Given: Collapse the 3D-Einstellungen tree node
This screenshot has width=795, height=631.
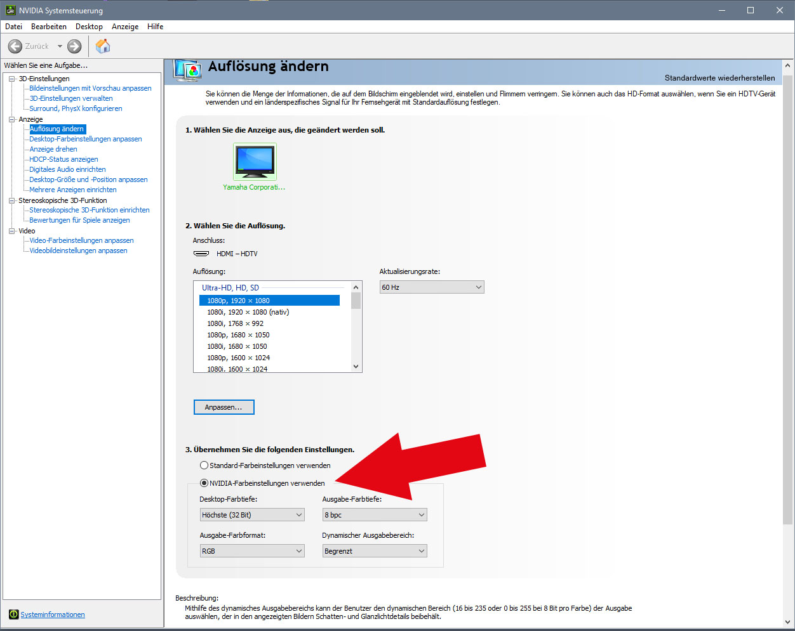Looking at the screenshot, I should (x=11, y=79).
